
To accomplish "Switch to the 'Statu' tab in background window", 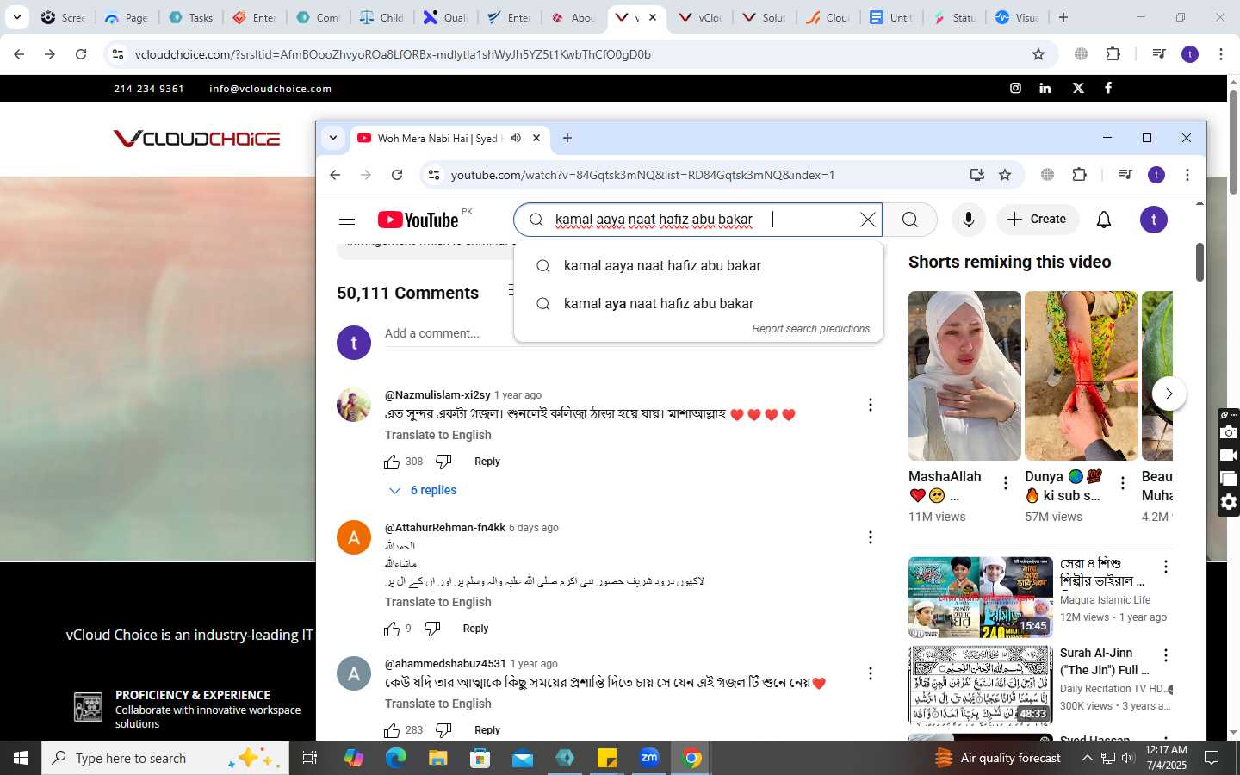I will 954,17.
